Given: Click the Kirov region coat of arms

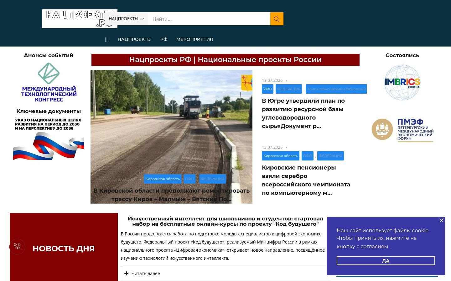Looking at the screenshot, I should pos(246,83).
